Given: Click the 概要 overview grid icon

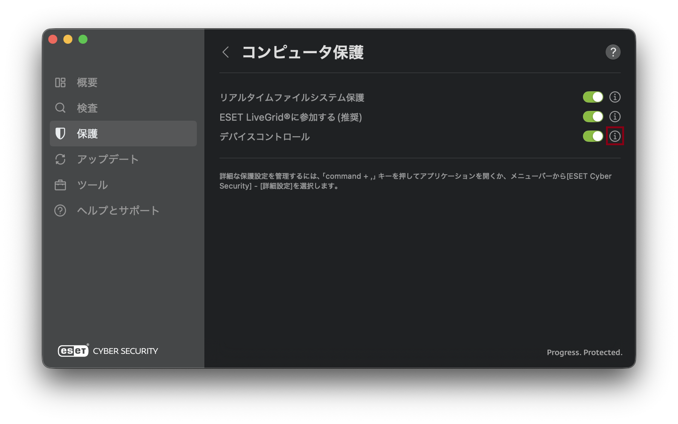Looking at the screenshot, I should click(60, 83).
